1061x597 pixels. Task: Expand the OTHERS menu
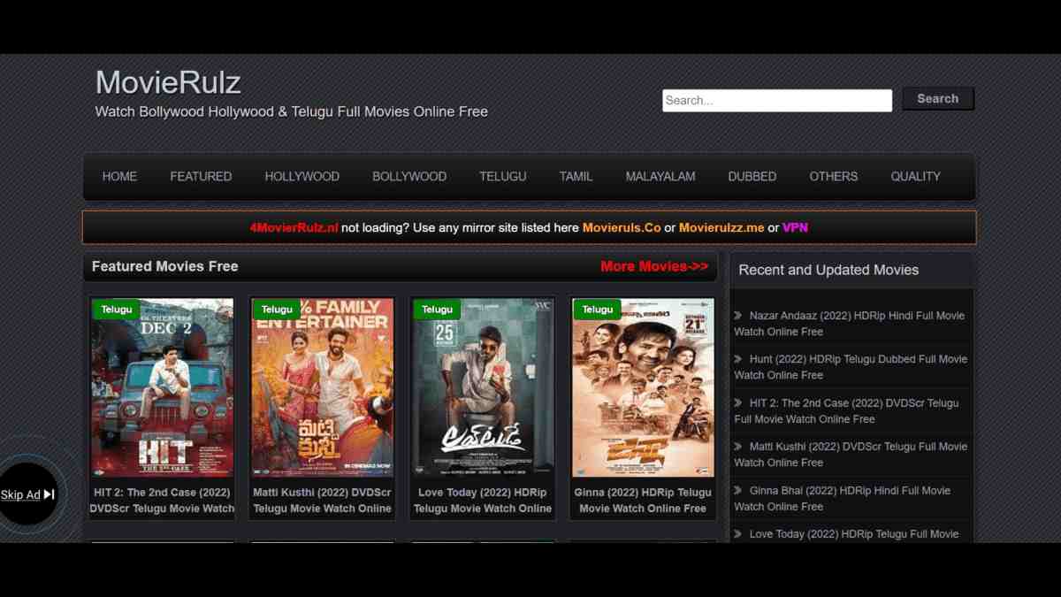pos(833,177)
